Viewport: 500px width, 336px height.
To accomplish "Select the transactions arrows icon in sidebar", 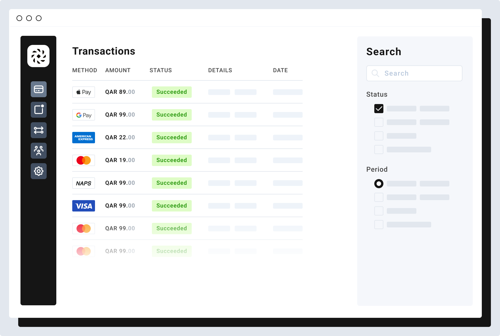I will [38, 130].
